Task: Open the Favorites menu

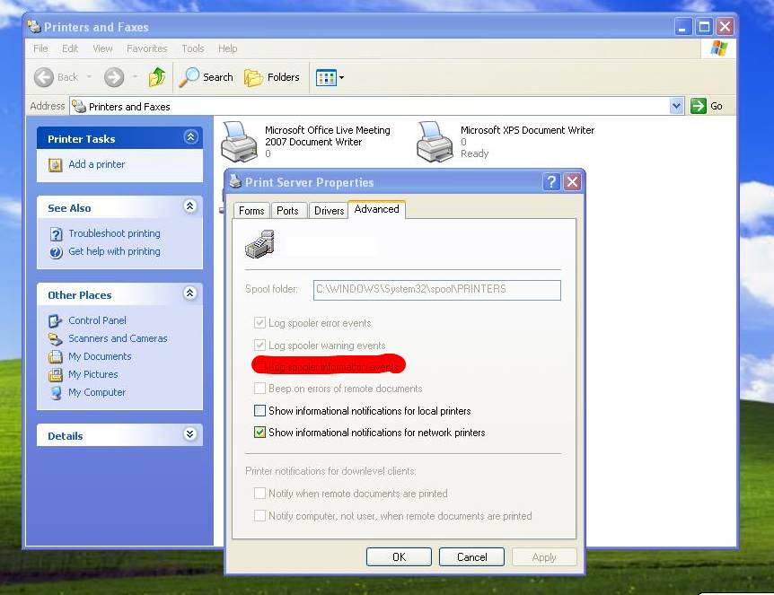Action: (x=146, y=48)
